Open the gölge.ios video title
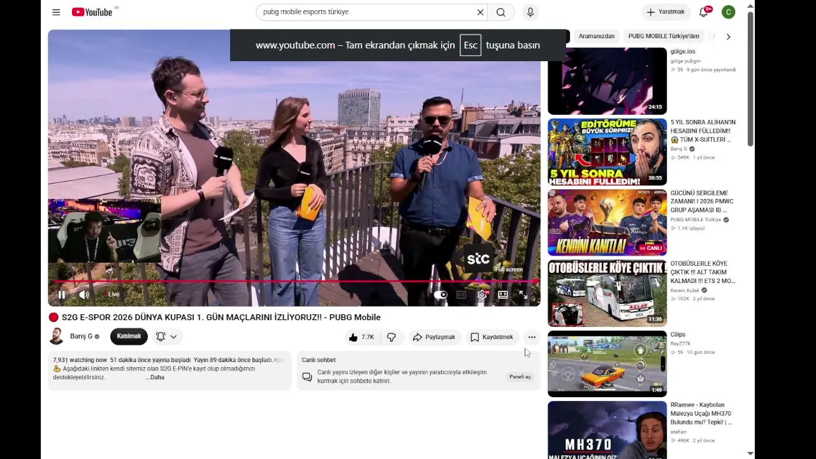This screenshot has height=459, width=816. [683, 52]
